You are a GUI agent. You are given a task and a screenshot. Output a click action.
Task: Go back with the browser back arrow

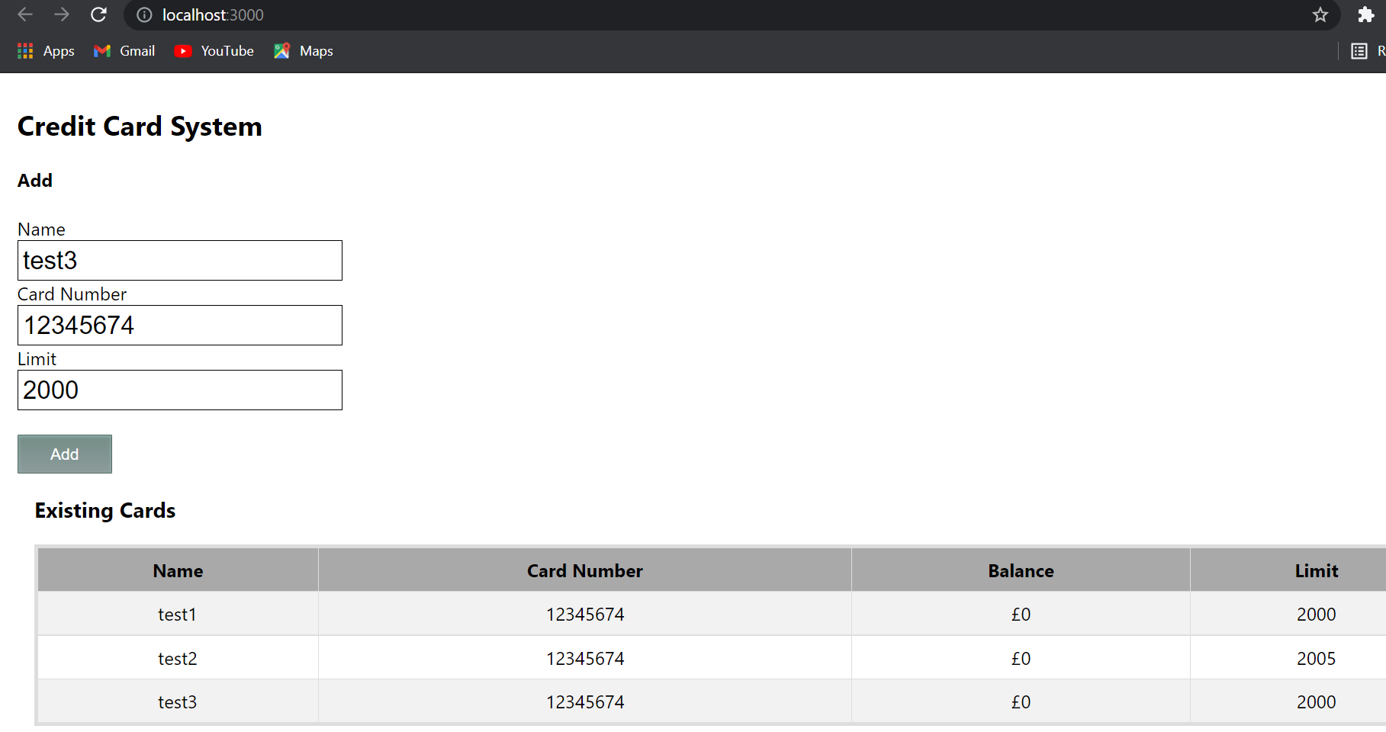[x=25, y=14]
